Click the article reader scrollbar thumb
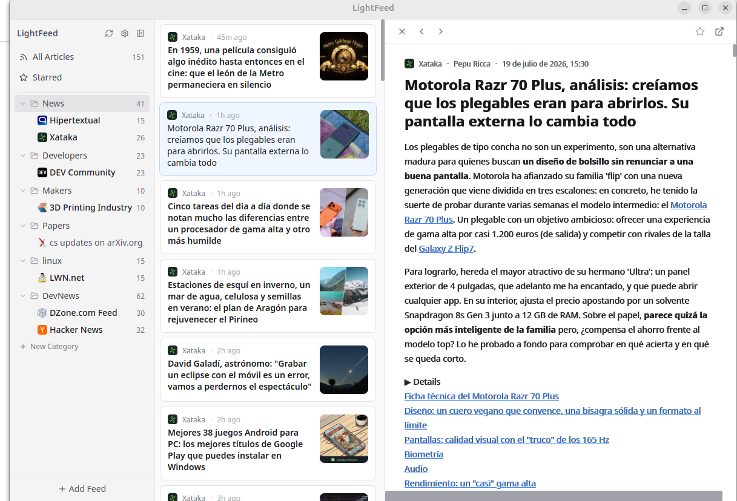This screenshot has height=501, width=737. (735, 50)
